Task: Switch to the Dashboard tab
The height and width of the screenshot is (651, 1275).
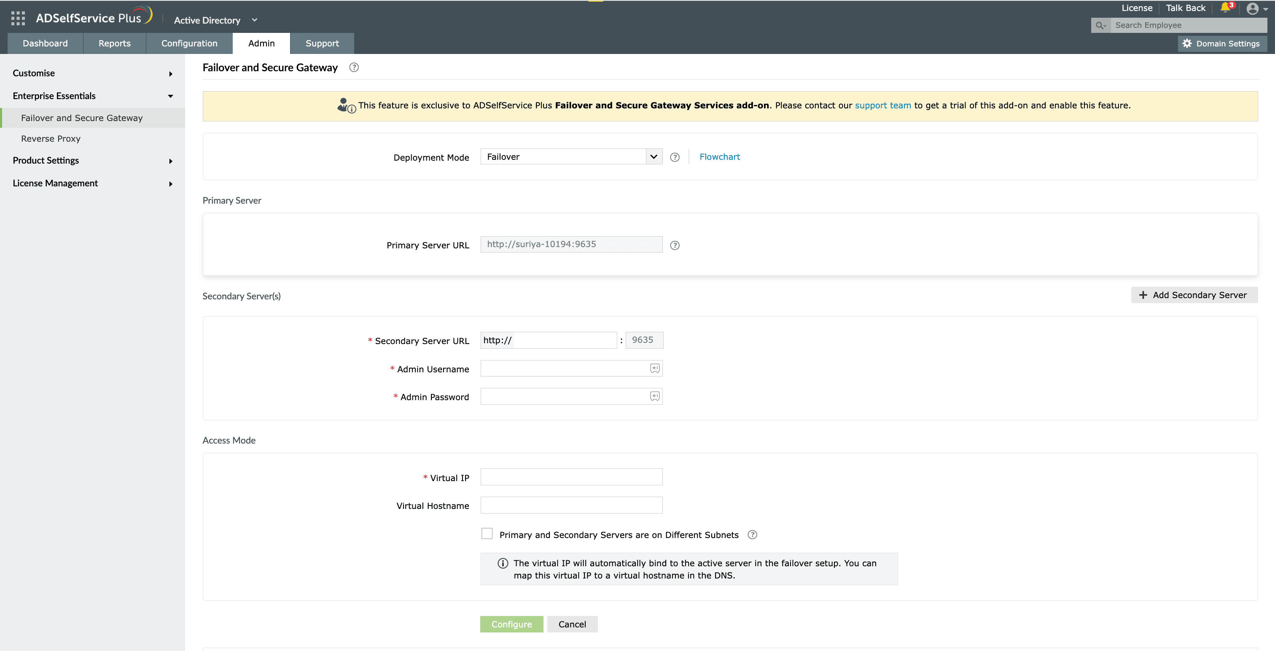Action: tap(45, 43)
